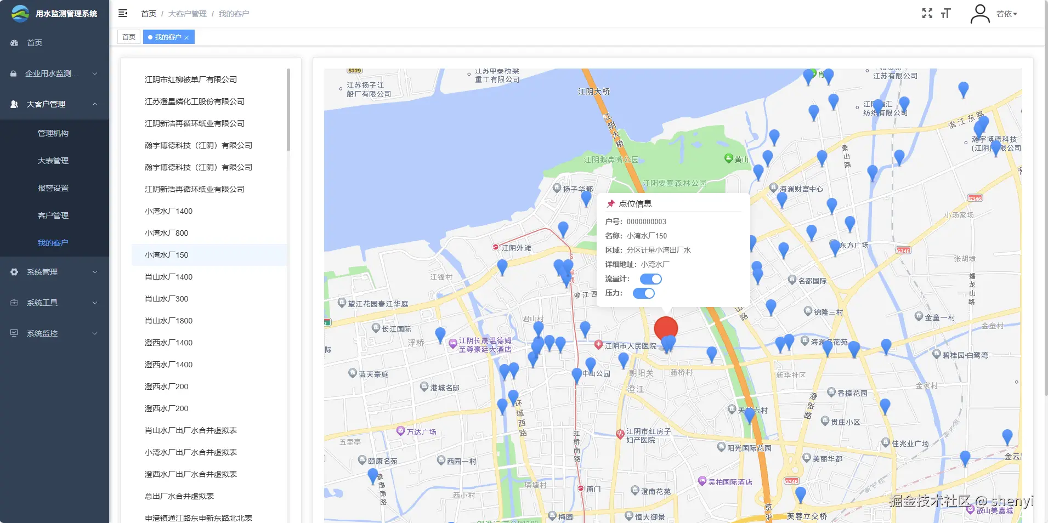Click the 大客户管理 breadcrumb
This screenshot has height=523, width=1048.
coord(188,14)
